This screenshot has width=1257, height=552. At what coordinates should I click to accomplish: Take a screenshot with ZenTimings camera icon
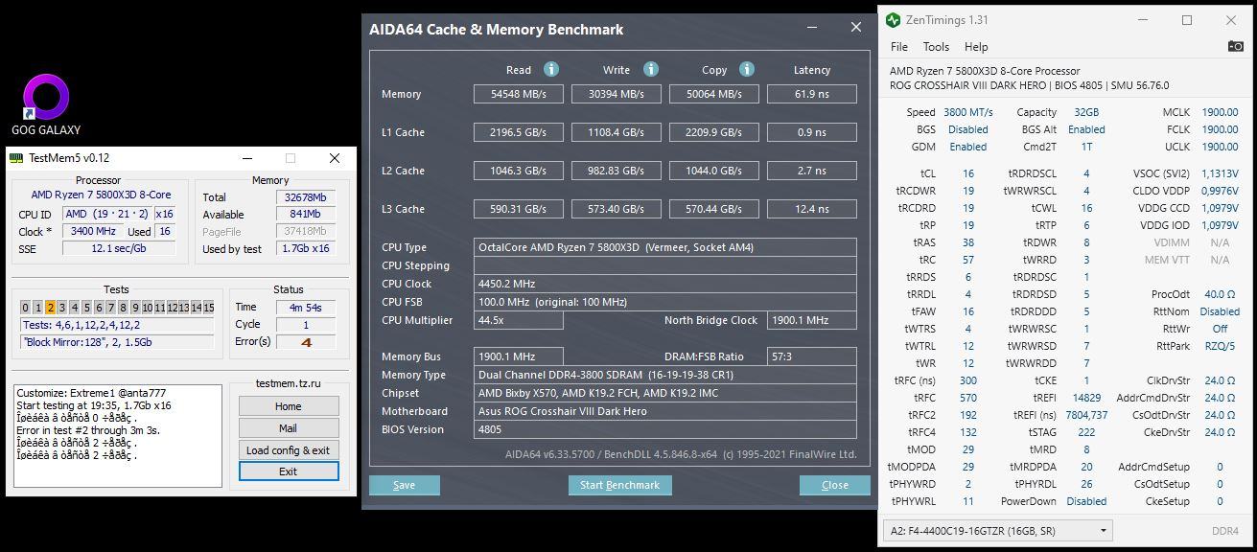pos(1236,46)
